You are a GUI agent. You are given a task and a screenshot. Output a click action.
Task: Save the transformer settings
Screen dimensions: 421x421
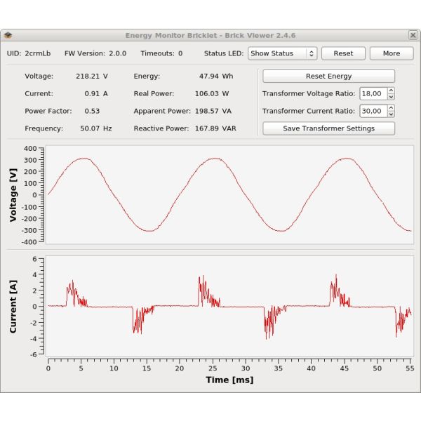click(x=328, y=128)
